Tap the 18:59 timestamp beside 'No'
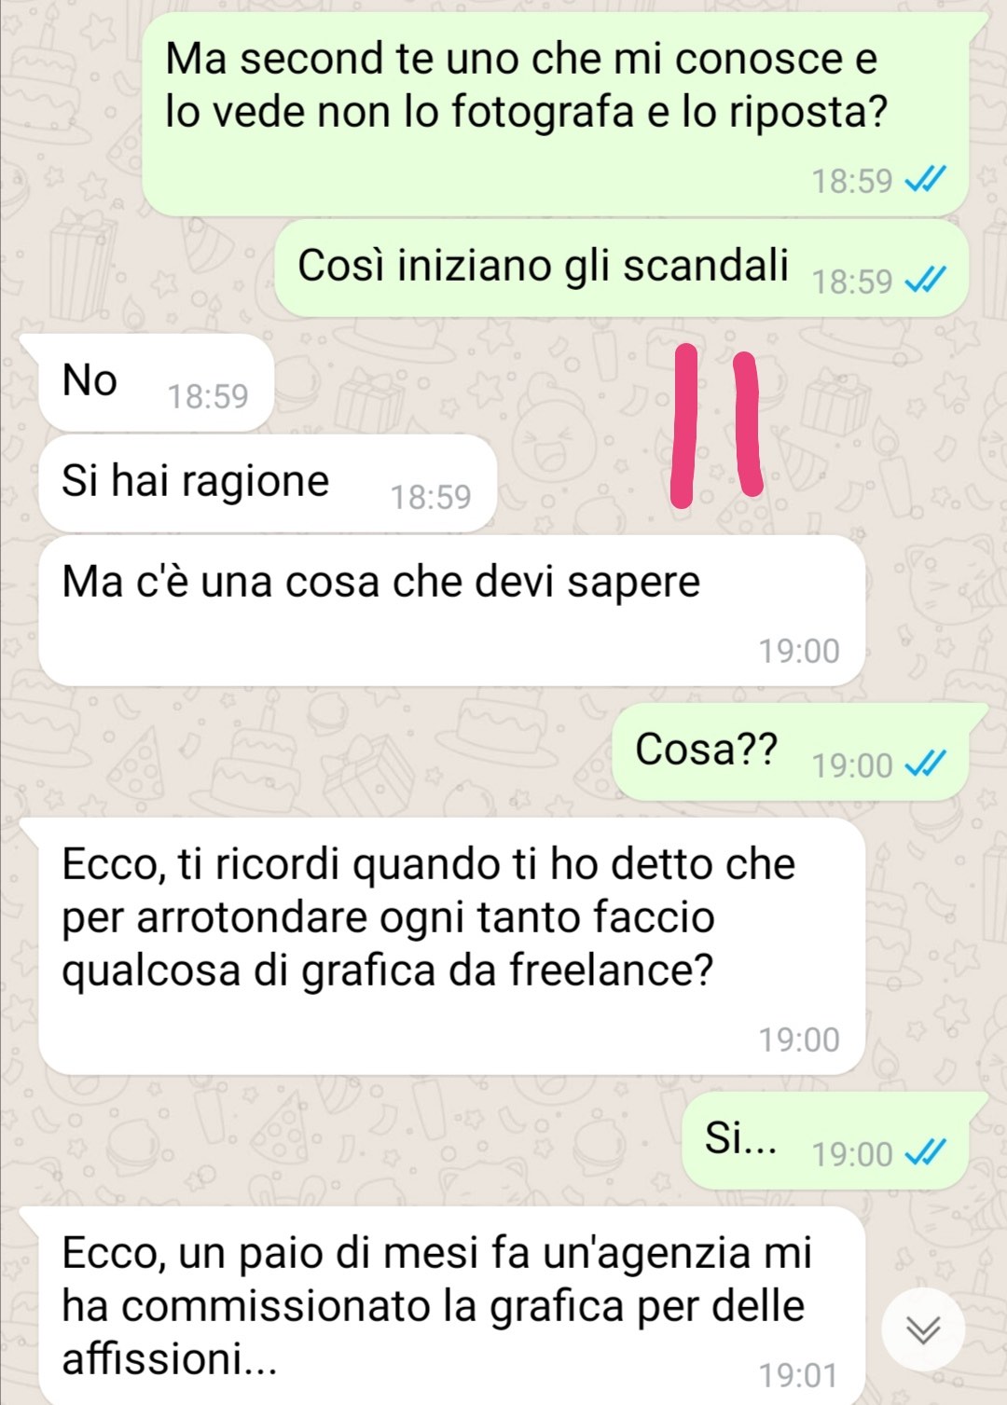Screen dimensions: 1007x1405 208,397
